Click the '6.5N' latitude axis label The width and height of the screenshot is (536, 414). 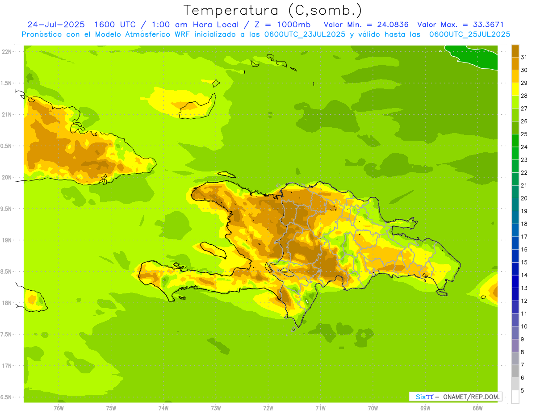pyautogui.click(x=7, y=397)
